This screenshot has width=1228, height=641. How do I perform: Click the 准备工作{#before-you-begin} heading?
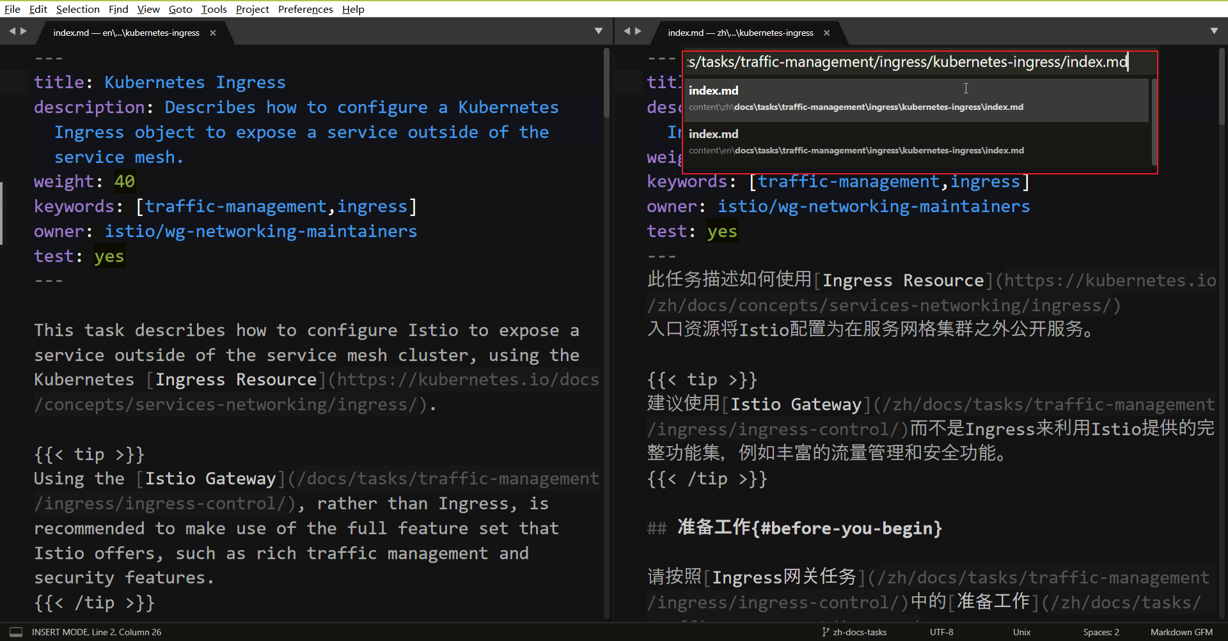[810, 528]
